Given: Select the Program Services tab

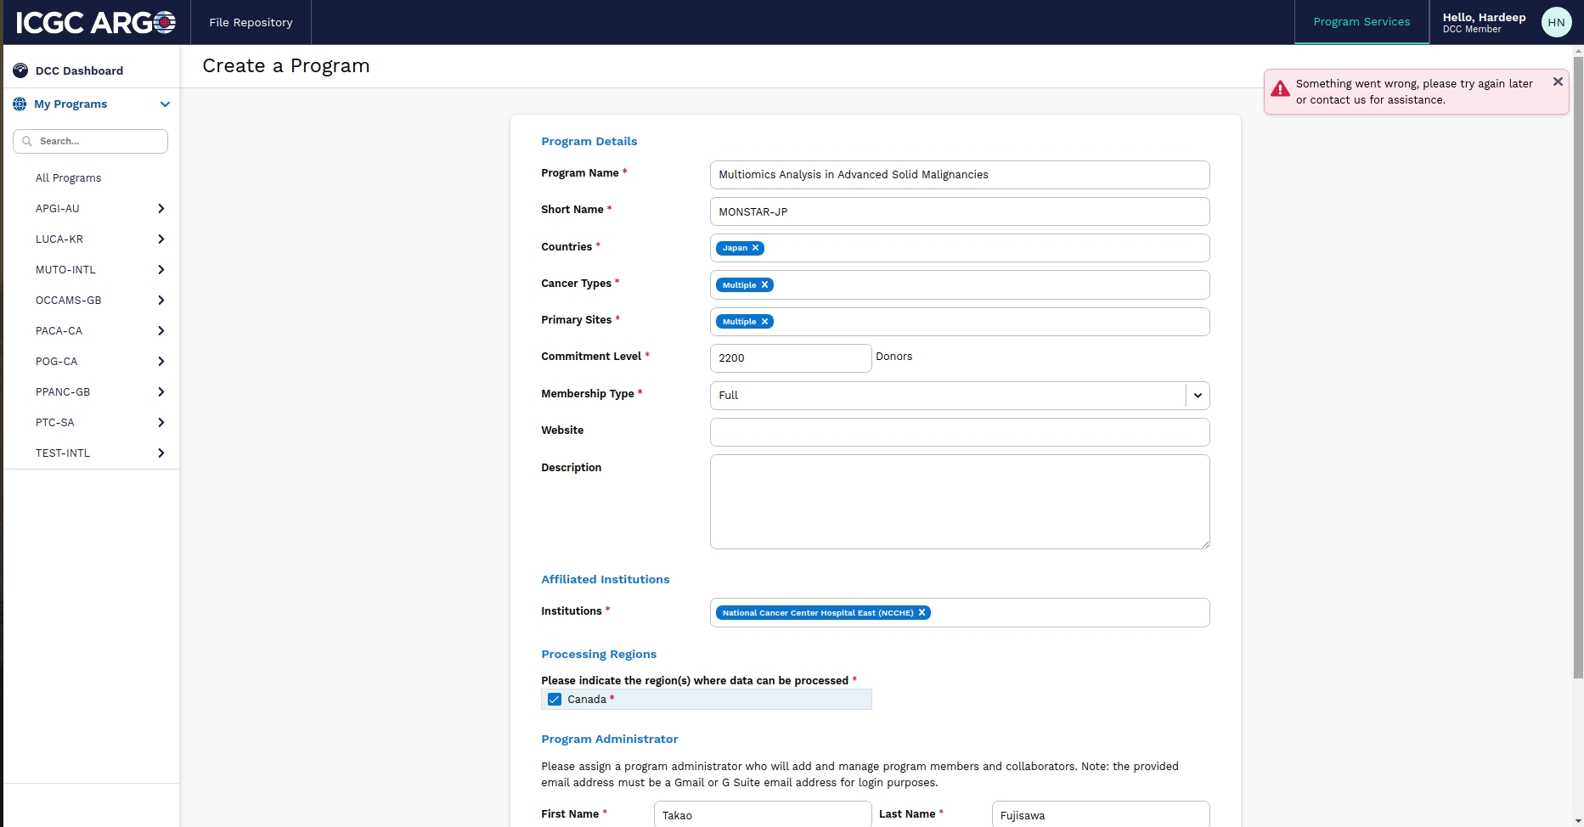Looking at the screenshot, I should [1361, 22].
